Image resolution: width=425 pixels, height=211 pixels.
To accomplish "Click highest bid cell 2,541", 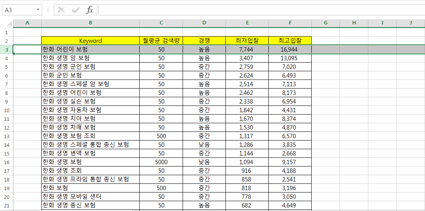I will pyautogui.click(x=290, y=179).
